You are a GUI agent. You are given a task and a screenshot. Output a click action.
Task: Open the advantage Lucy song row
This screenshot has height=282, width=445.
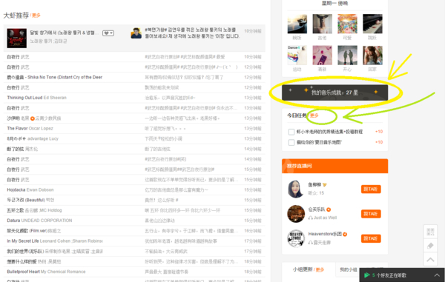tap(33, 138)
